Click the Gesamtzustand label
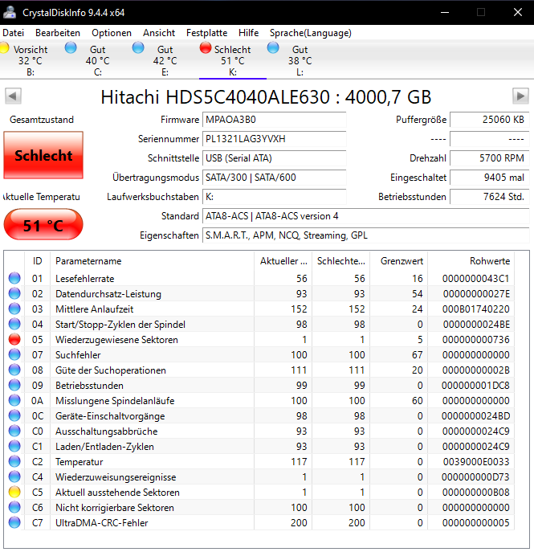534x552 pixels. tap(42, 120)
